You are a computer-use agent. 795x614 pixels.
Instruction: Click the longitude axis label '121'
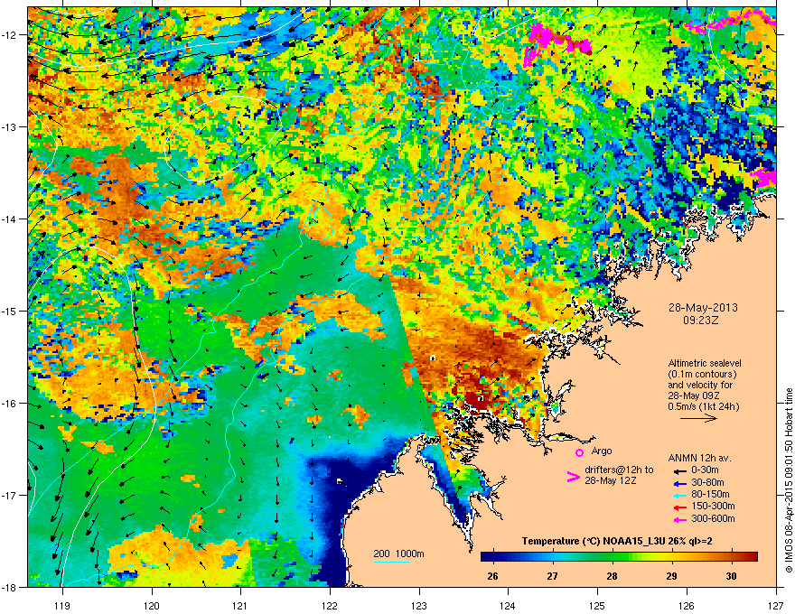point(240,605)
